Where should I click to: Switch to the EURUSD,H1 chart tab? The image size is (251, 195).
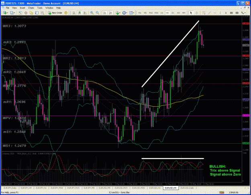[x=155, y=188]
